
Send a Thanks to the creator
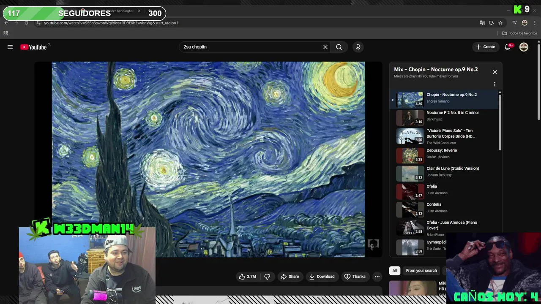(x=355, y=277)
